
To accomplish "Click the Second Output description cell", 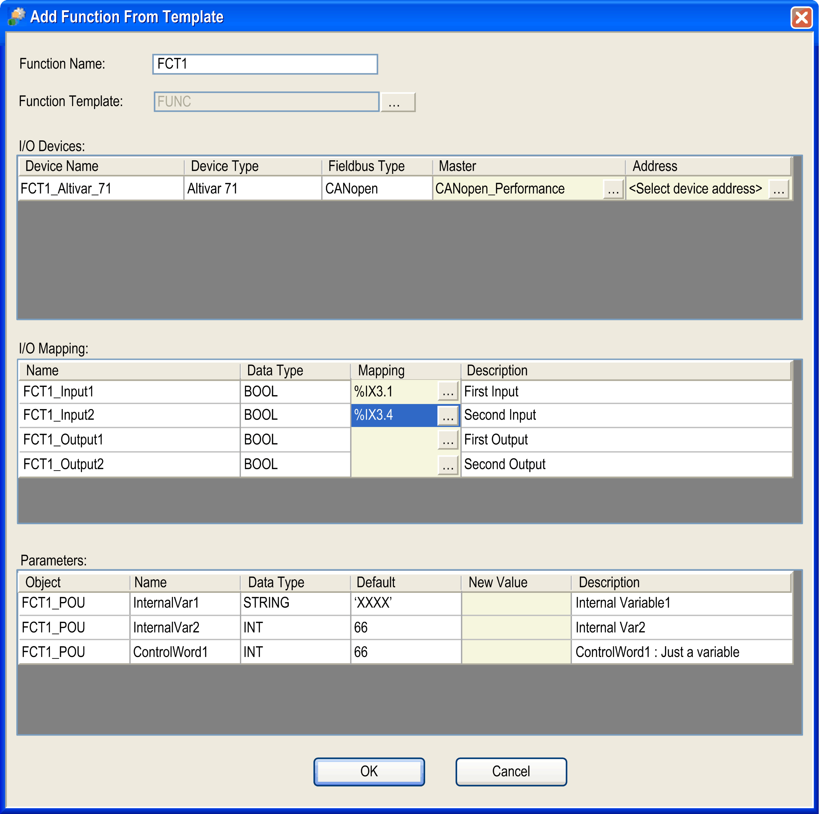I will [627, 465].
